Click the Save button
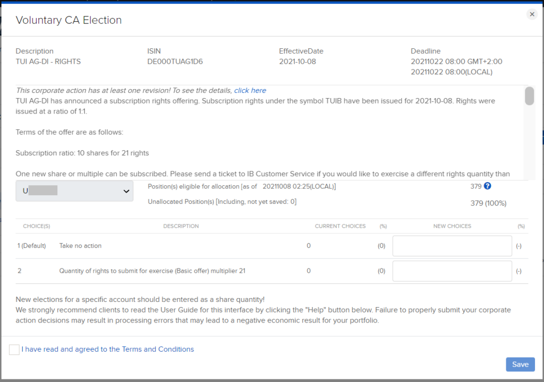The width and height of the screenshot is (544, 382). 520,364
